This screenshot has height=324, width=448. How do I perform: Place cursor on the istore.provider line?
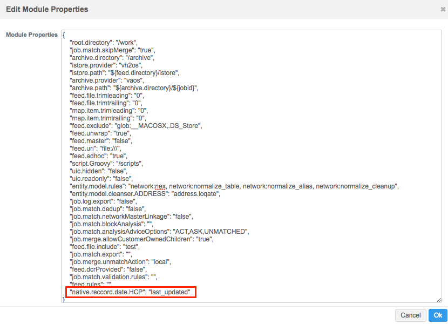tap(105, 65)
